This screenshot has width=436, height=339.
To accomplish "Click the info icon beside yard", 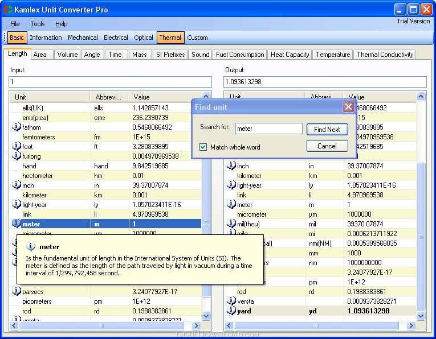I will pyautogui.click(x=231, y=311).
